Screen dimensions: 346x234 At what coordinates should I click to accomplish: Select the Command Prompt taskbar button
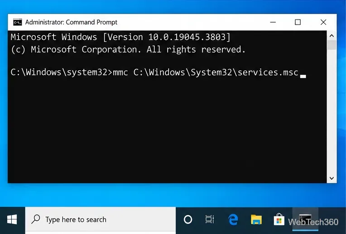pos(305,219)
